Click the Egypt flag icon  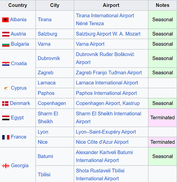[6, 118]
